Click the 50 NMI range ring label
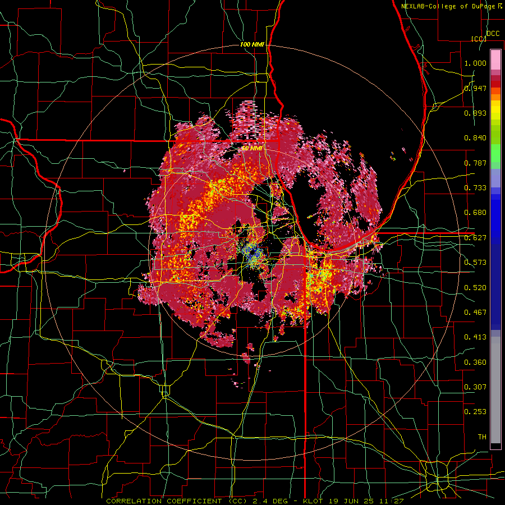This screenshot has height=505, width=505. (252, 148)
